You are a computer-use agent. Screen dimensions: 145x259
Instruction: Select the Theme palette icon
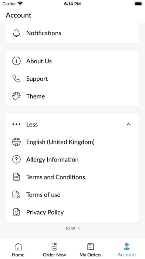pos(16,96)
